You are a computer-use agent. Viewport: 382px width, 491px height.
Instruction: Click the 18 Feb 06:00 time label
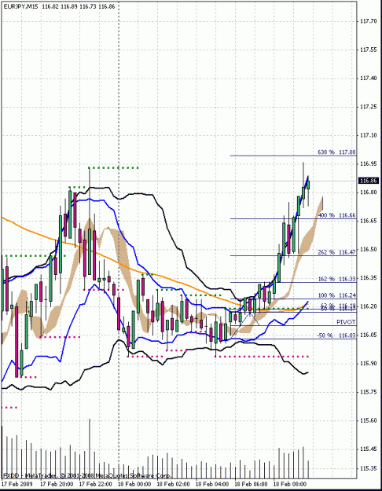pyautogui.click(x=251, y=484)
